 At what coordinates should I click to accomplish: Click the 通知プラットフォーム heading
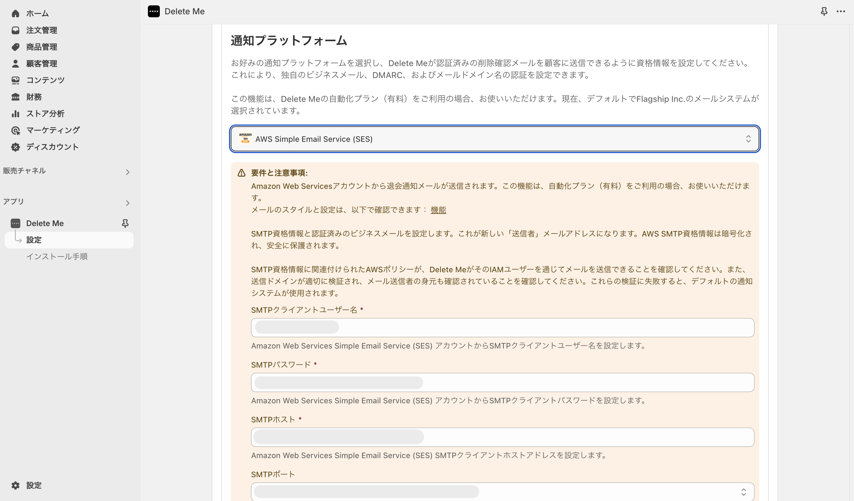click(x=289, y=41)
